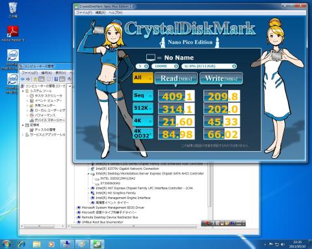Run all benchmarks with All button
Viewport: 312px width, 249px height.
tap(143, 78)
